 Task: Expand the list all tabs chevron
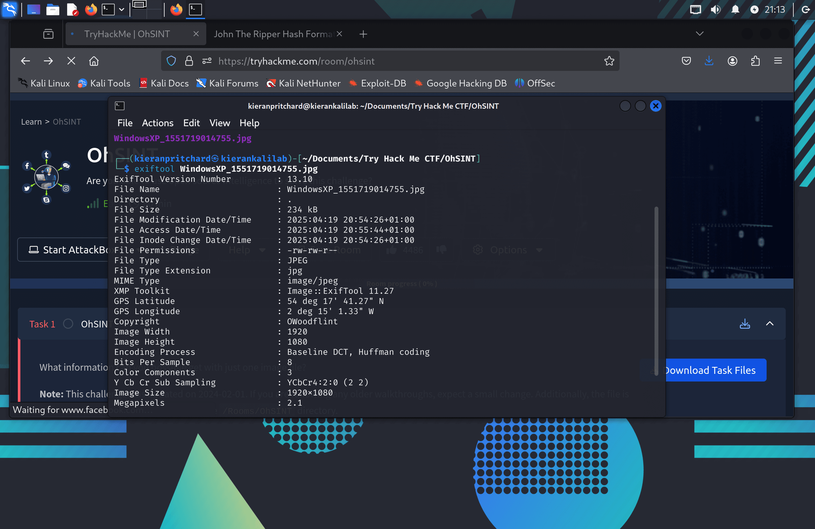click(x=700, y=33)
